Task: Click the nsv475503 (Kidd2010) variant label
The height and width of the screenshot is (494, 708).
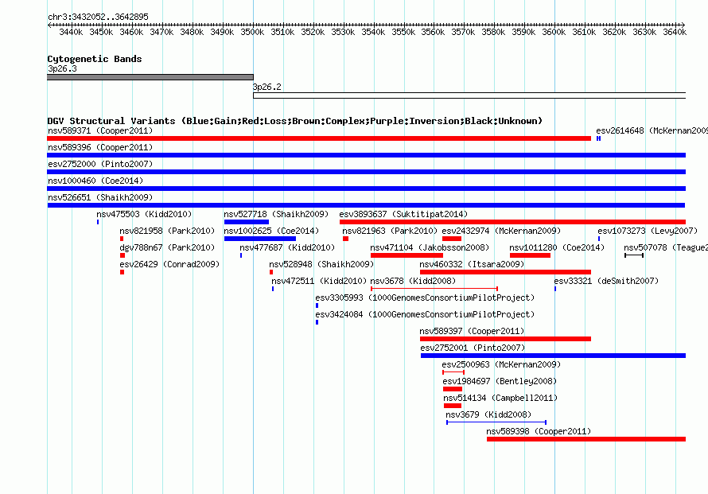Action: [144, 214]
